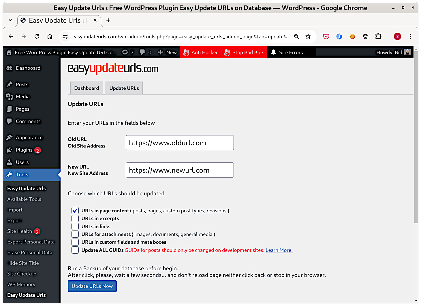Click the Appearance paintbrush icon
Image resolution: width=421 pixels, height=306 pixels.
(x=10, y=137)
